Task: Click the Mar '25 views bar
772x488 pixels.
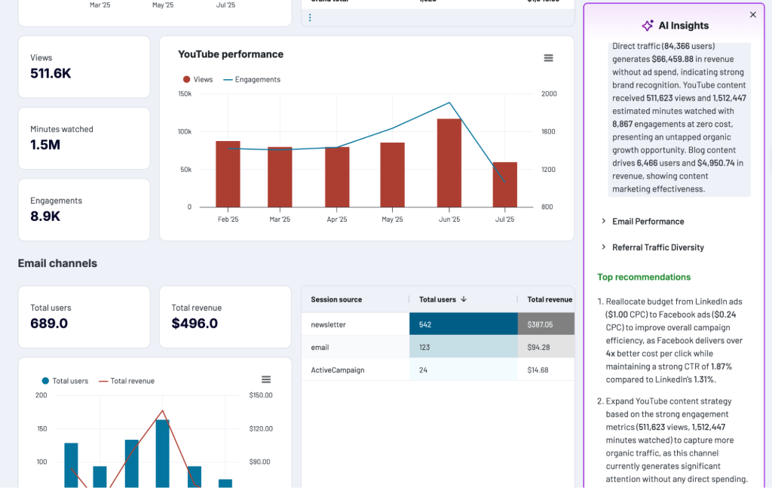Action: click(x=280, y=176)
